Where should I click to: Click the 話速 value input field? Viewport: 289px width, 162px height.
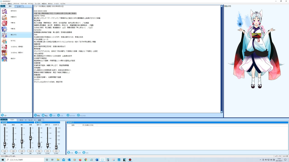pos(13,151)
